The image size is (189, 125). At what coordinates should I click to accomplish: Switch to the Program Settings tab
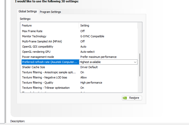tap(50, 12)
